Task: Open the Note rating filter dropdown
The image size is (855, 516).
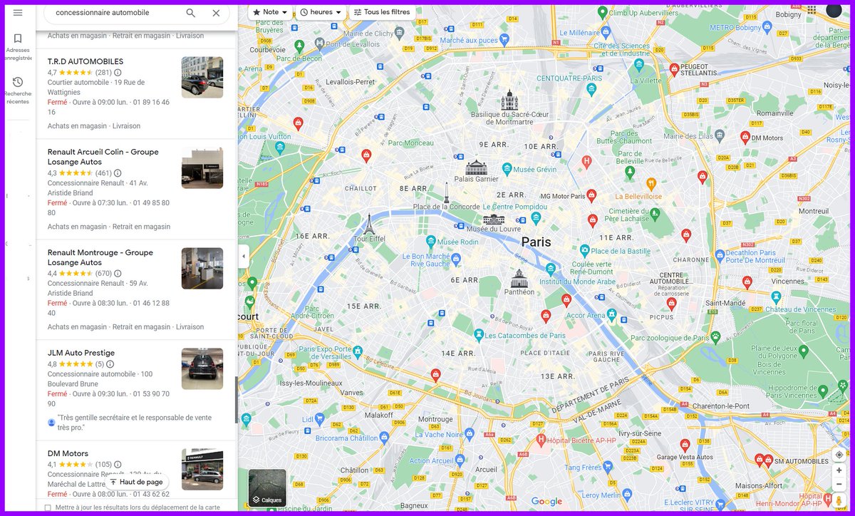Action: (x=270, y=12)
